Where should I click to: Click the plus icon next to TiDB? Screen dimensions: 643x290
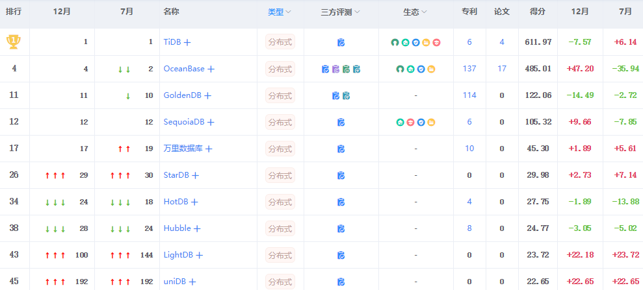187,42
